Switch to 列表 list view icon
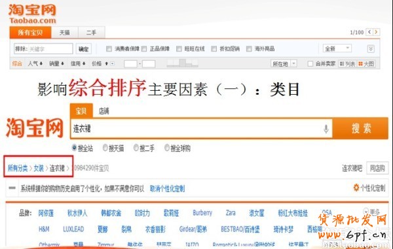Viewport: 393px width, 249px height. [x=342, y=64]
